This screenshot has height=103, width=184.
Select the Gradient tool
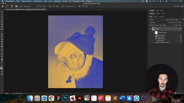[2, 42]
